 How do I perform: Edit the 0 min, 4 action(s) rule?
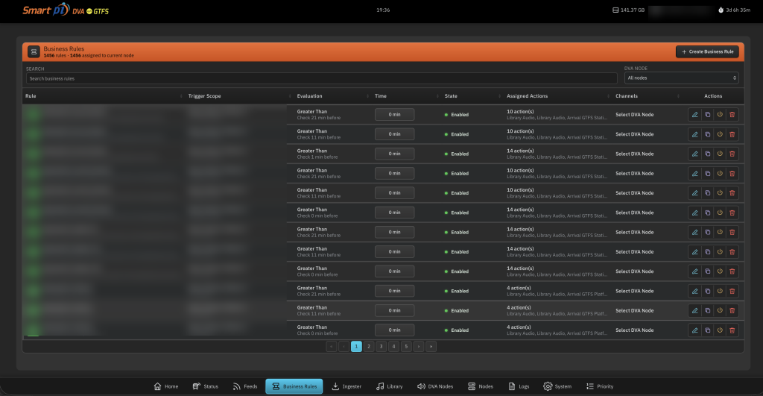tap(695, 330)
